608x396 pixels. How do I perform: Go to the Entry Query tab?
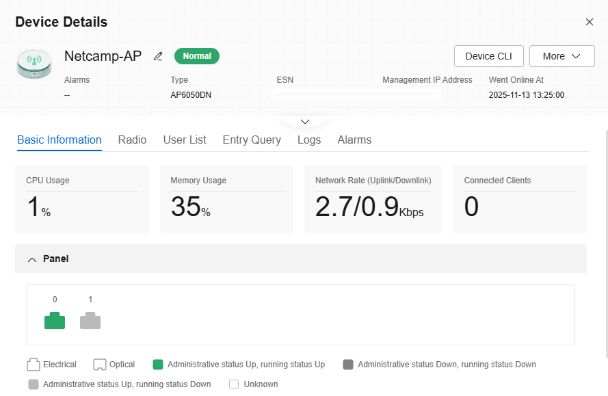[252, 140]
